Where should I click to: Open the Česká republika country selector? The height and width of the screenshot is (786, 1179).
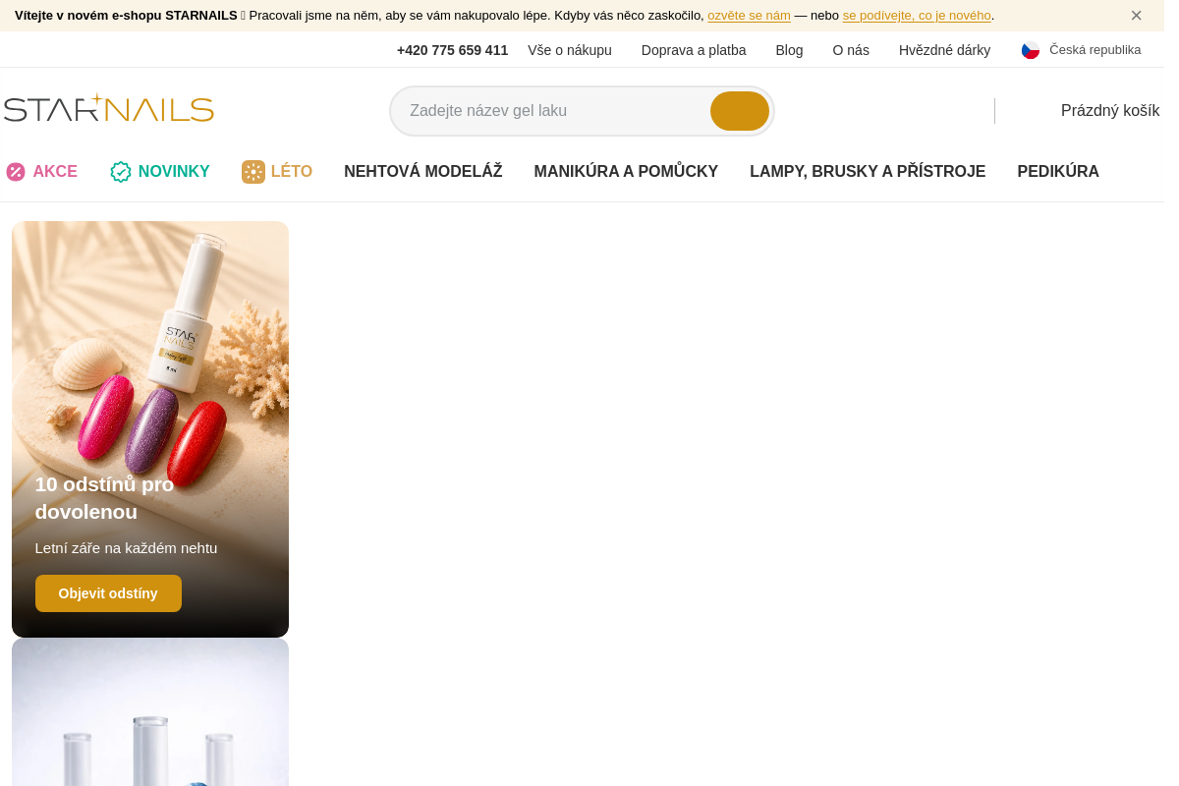coord(1081,50)
